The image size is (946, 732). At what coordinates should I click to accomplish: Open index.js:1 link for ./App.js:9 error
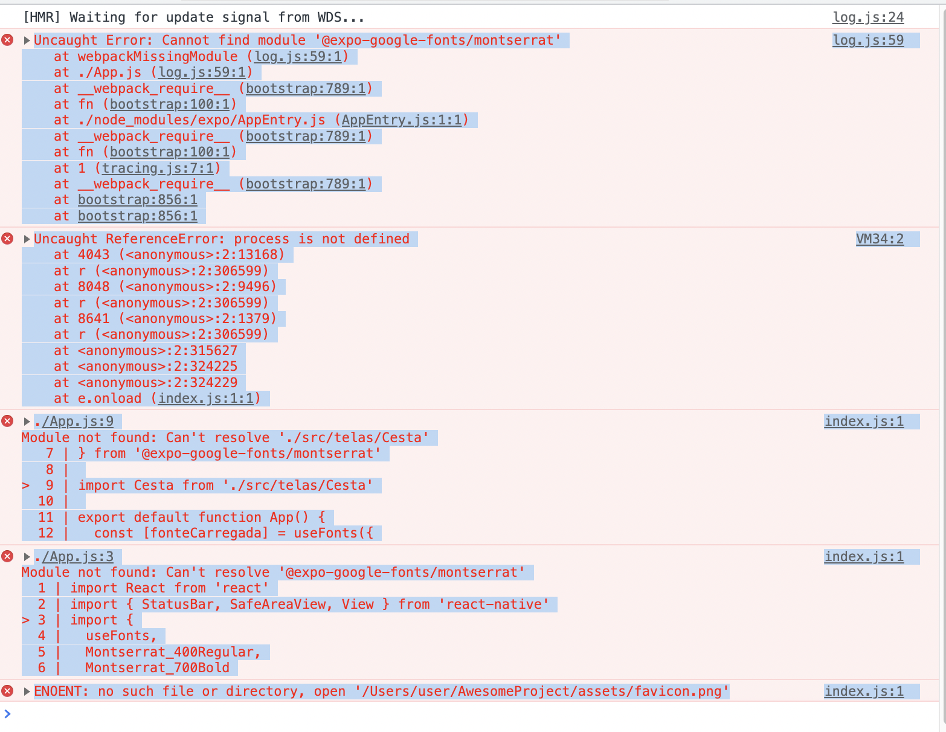(864, 422)
